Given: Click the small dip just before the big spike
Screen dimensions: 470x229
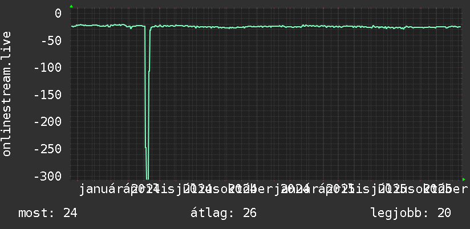Looking at the screenshot, I should click(131, 28).
